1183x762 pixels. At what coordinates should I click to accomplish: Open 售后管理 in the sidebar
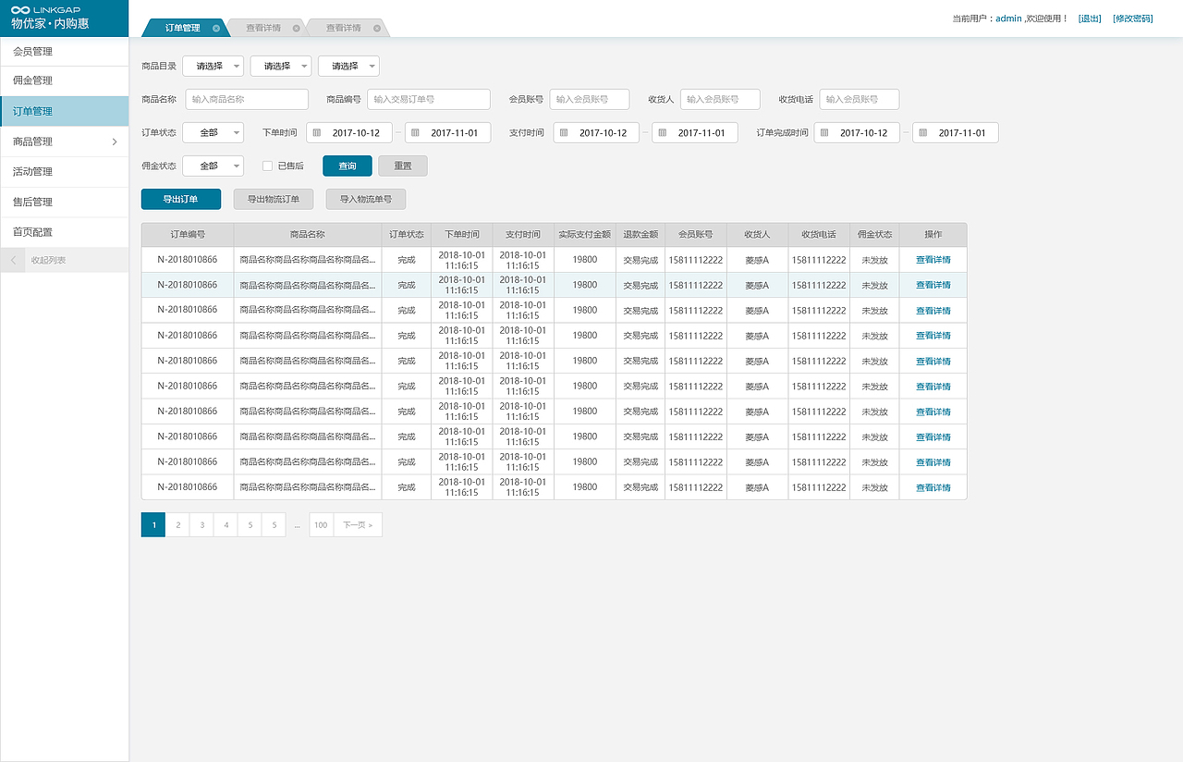[x=65, y=202]
